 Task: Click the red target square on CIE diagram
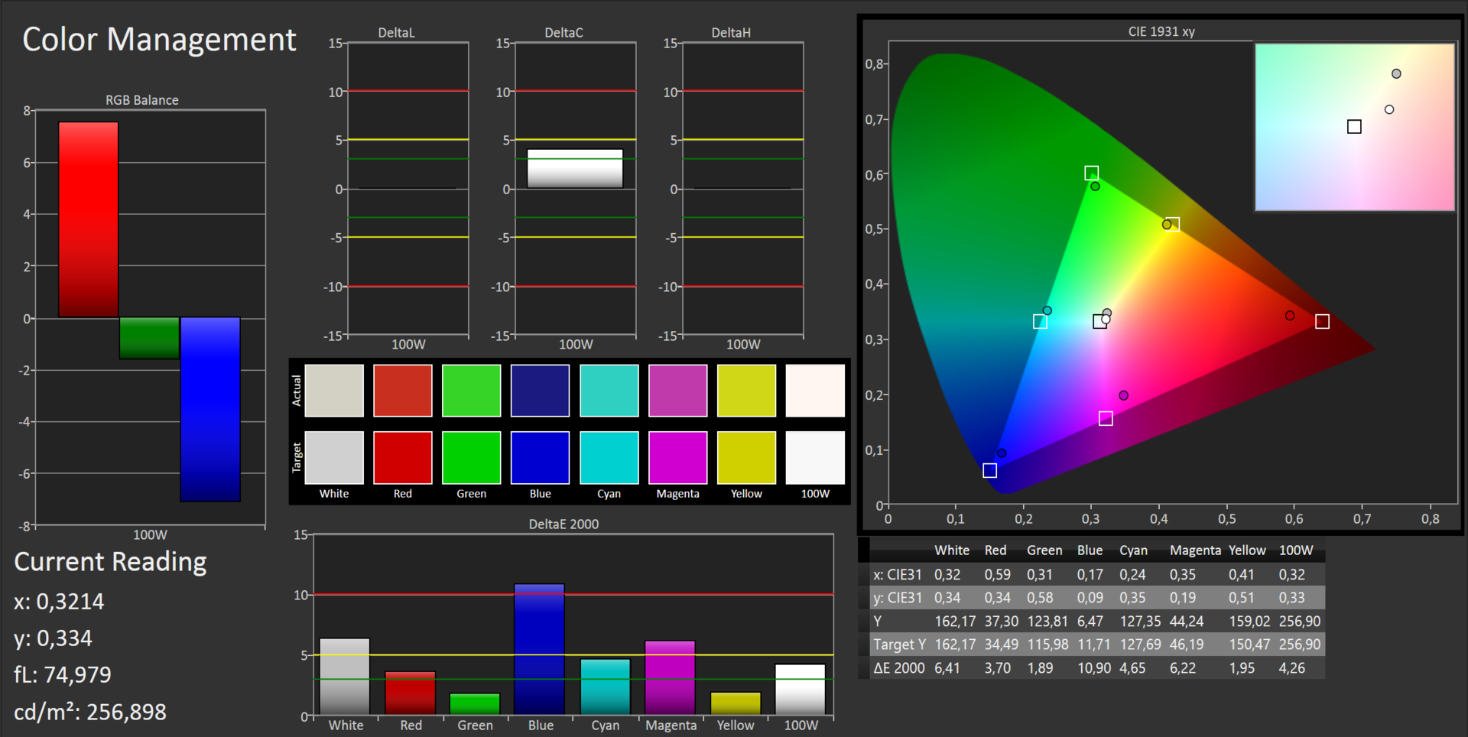[1323, 322]
